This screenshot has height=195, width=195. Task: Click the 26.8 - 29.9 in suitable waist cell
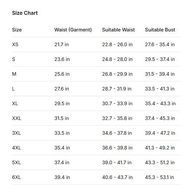117,74
